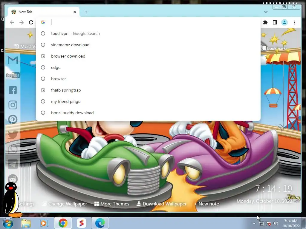Add a New note

coord(207,204)
